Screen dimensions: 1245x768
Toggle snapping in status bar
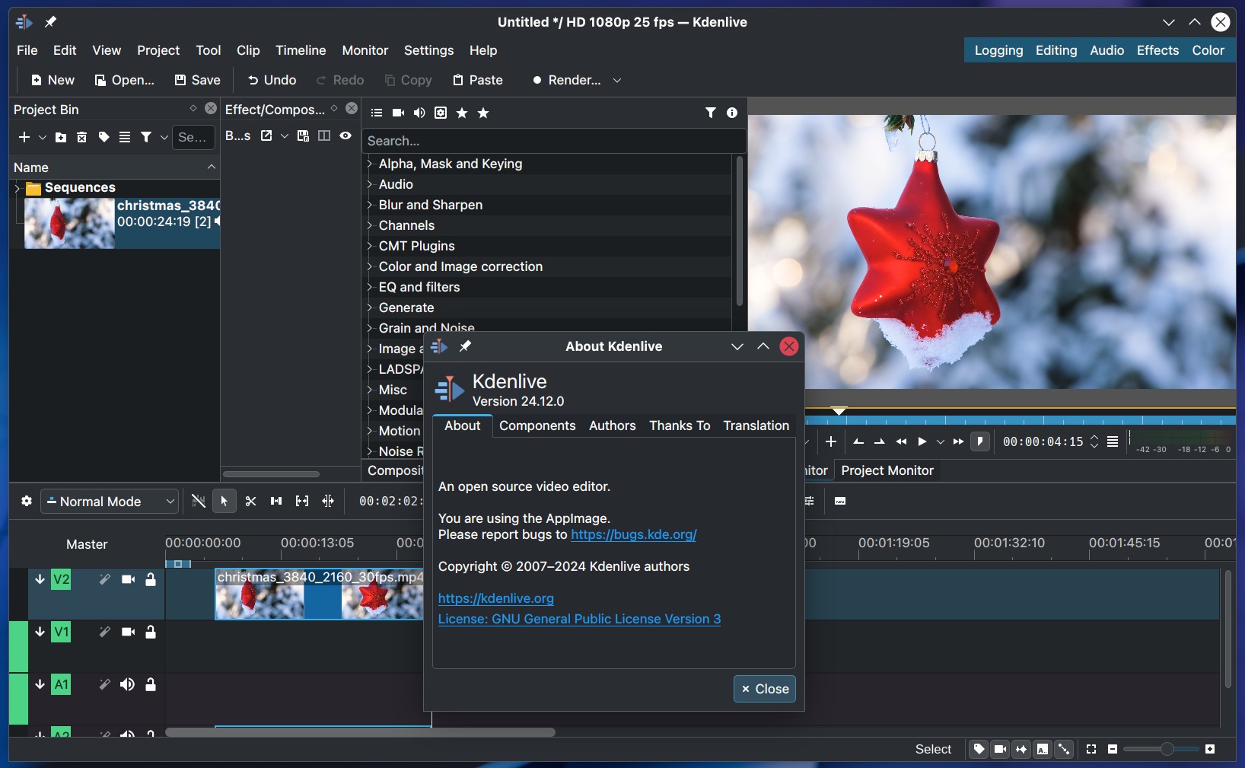click(1064, 749)
